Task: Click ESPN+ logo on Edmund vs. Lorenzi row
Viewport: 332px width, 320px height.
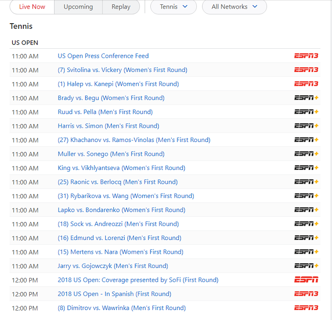Action: click(306, 238)
